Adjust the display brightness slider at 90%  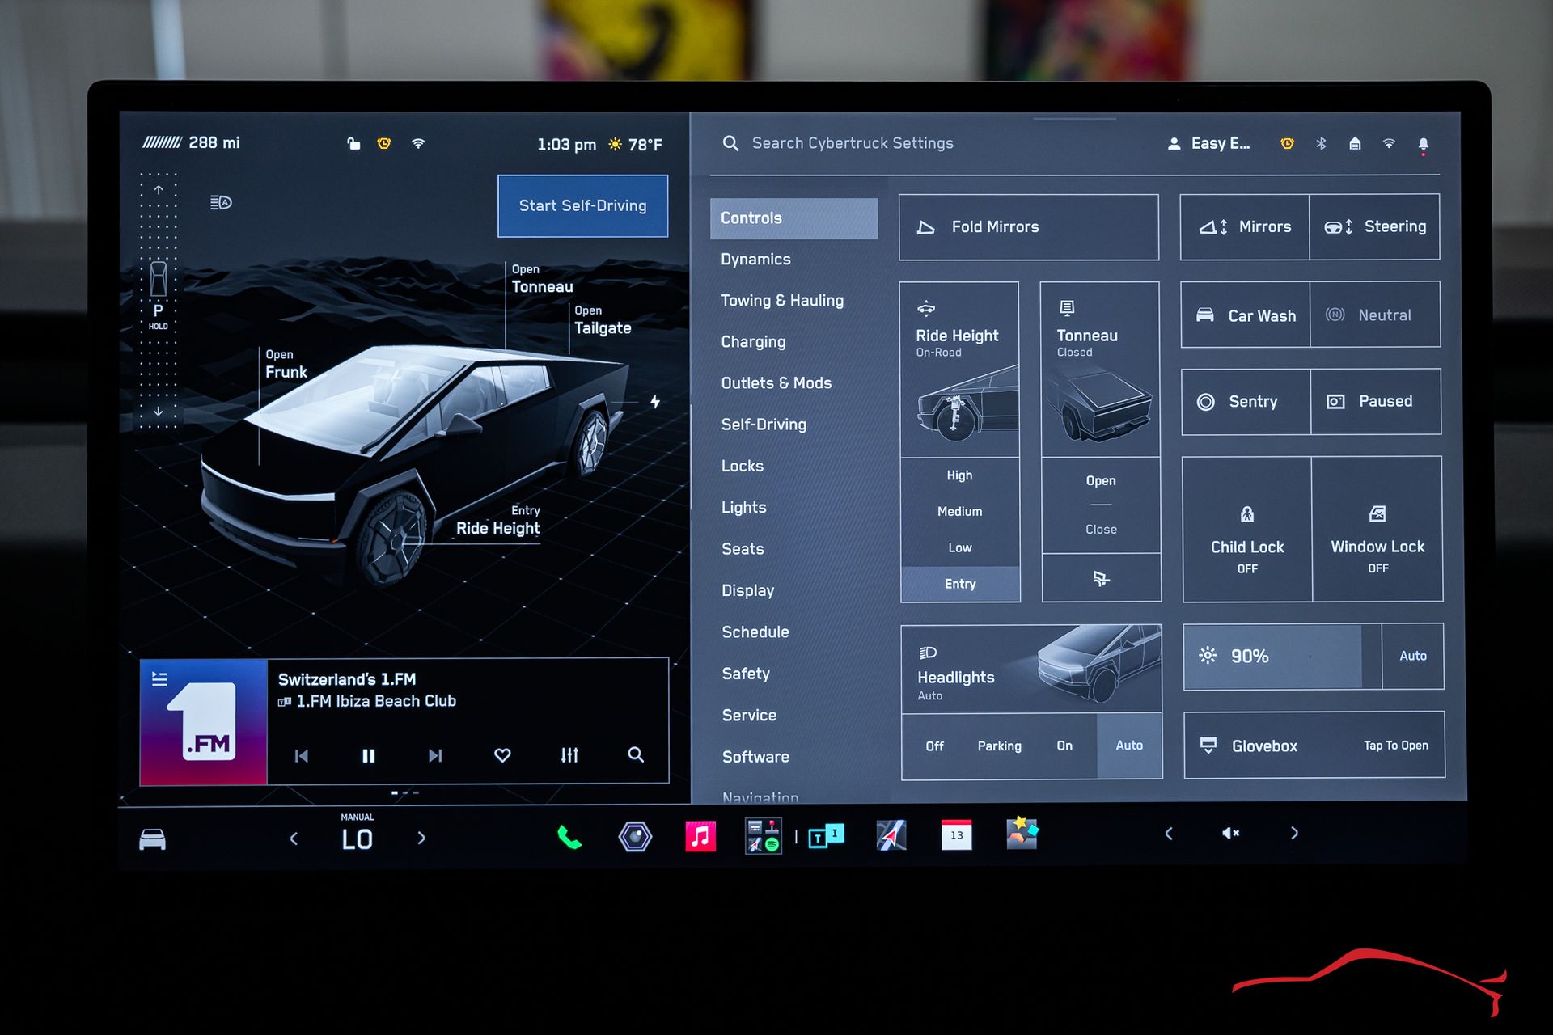pyautogui.click(x=1283, y=656)
